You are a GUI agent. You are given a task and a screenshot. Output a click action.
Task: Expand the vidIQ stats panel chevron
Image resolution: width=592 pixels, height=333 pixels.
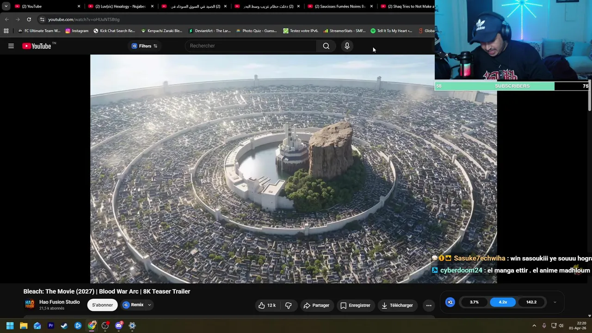click(555, 302)
